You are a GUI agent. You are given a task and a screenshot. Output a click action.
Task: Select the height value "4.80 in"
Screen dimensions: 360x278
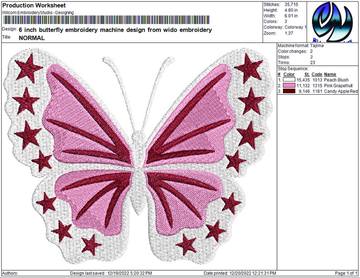[x=291, y=10]
